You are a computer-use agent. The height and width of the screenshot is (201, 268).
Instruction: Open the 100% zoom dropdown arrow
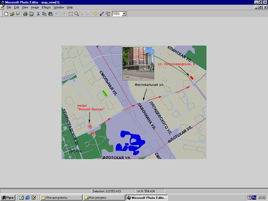pyautogui.click(x=124, y=14)
